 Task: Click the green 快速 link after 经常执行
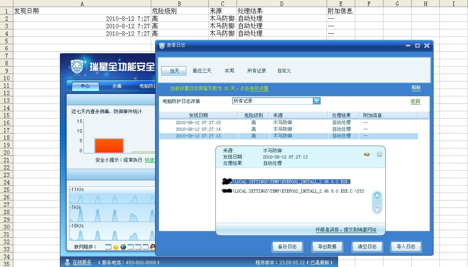coord(150,160)
